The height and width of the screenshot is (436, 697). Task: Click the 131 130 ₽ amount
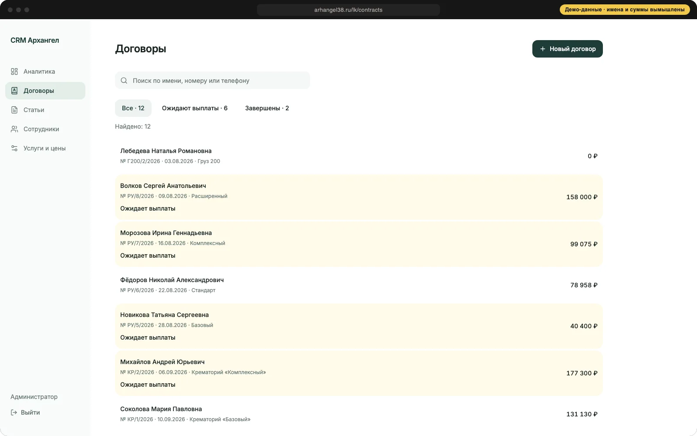pos(582,414)
